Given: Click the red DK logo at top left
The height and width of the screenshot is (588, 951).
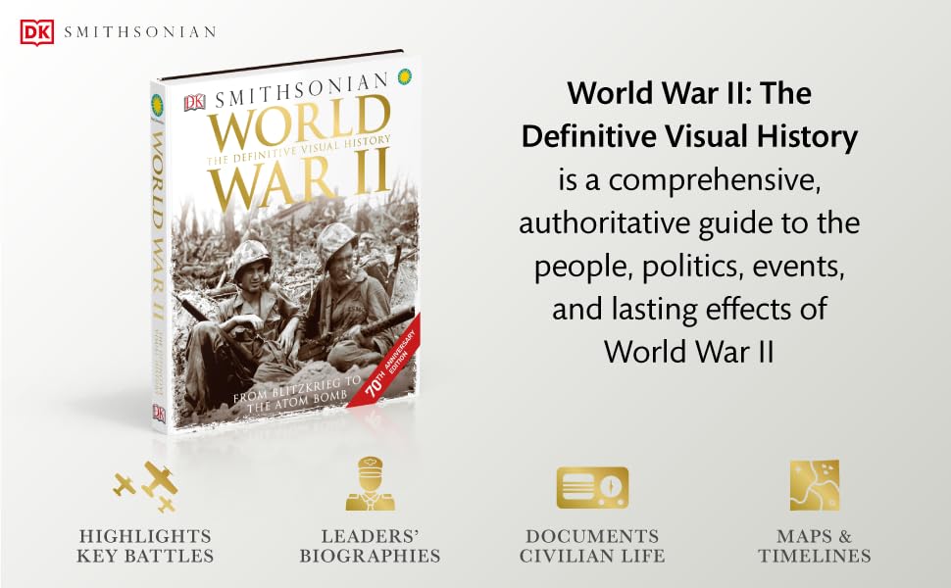Looking at the screenshot, I should [x=36, y=32].
